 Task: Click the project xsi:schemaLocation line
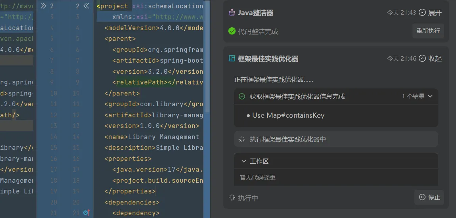pyautogui.click(x=150, y=6)
